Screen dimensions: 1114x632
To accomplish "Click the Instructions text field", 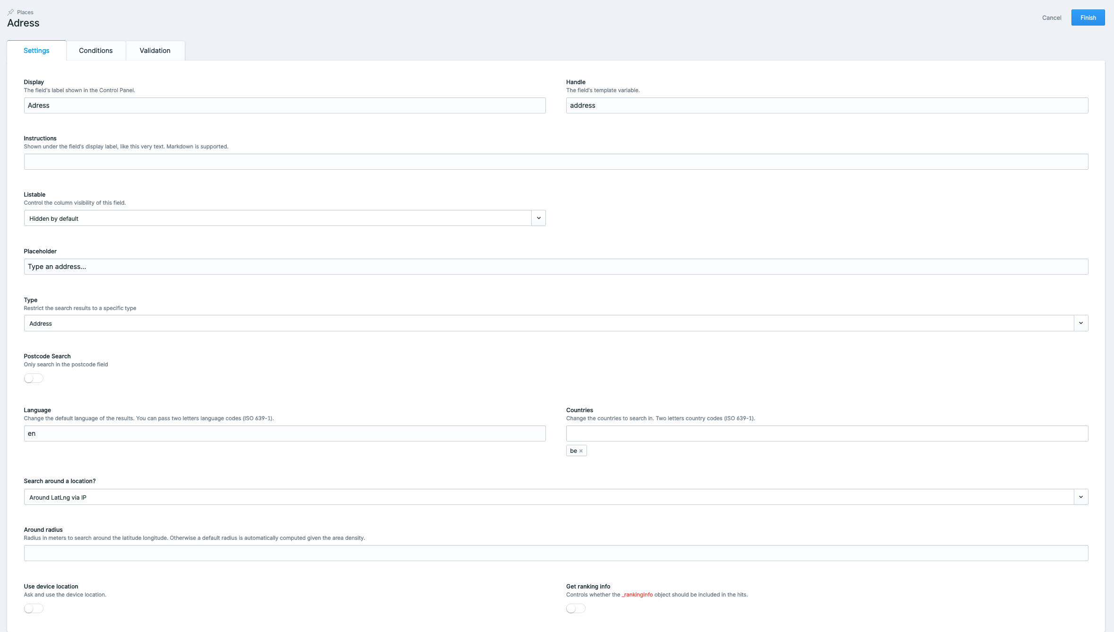I will [x=556, y=162].
